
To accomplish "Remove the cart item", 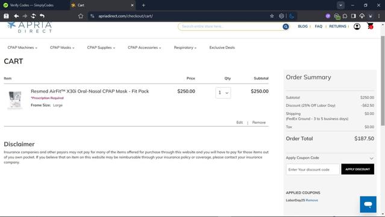I will [259, 123].
